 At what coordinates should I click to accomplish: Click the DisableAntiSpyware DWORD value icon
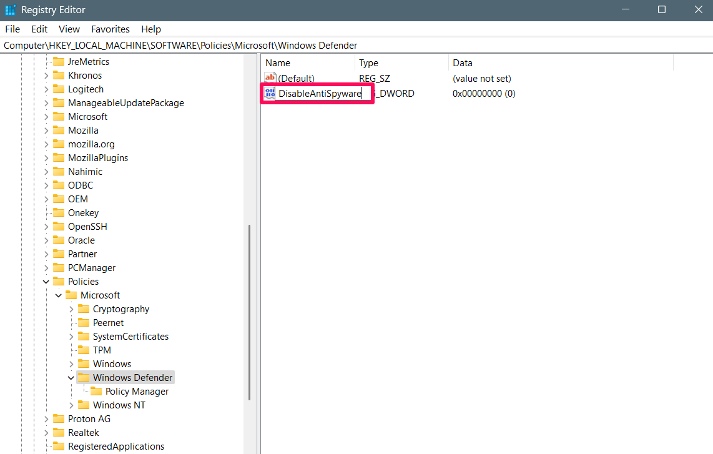pos(270,93)
